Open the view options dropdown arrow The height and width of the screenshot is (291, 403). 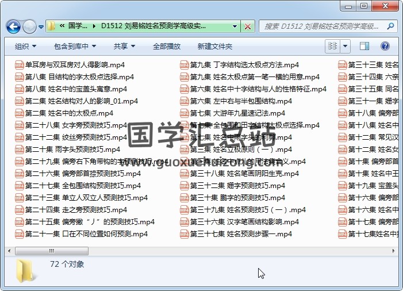tap(345, 47)
